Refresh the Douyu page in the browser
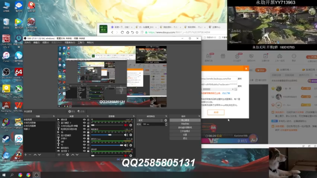This screenshot has height=178, width=317. (122, 32)
